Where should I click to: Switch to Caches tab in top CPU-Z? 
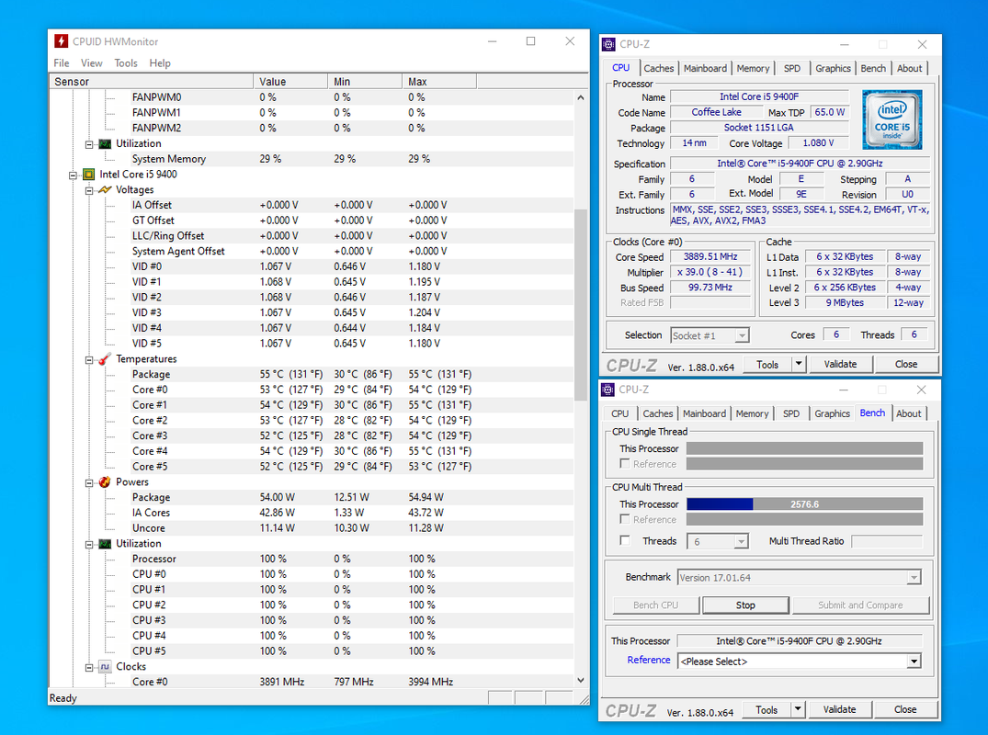658,68
